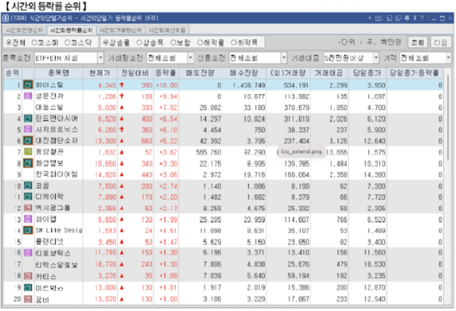
Task: Click the badge icon beside SM Life Design
Action: pos(28,231)
